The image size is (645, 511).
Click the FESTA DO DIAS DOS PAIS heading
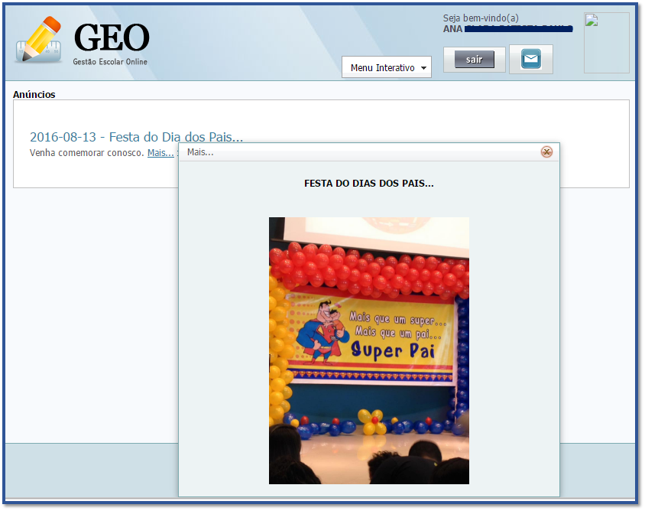pos(368,184)
